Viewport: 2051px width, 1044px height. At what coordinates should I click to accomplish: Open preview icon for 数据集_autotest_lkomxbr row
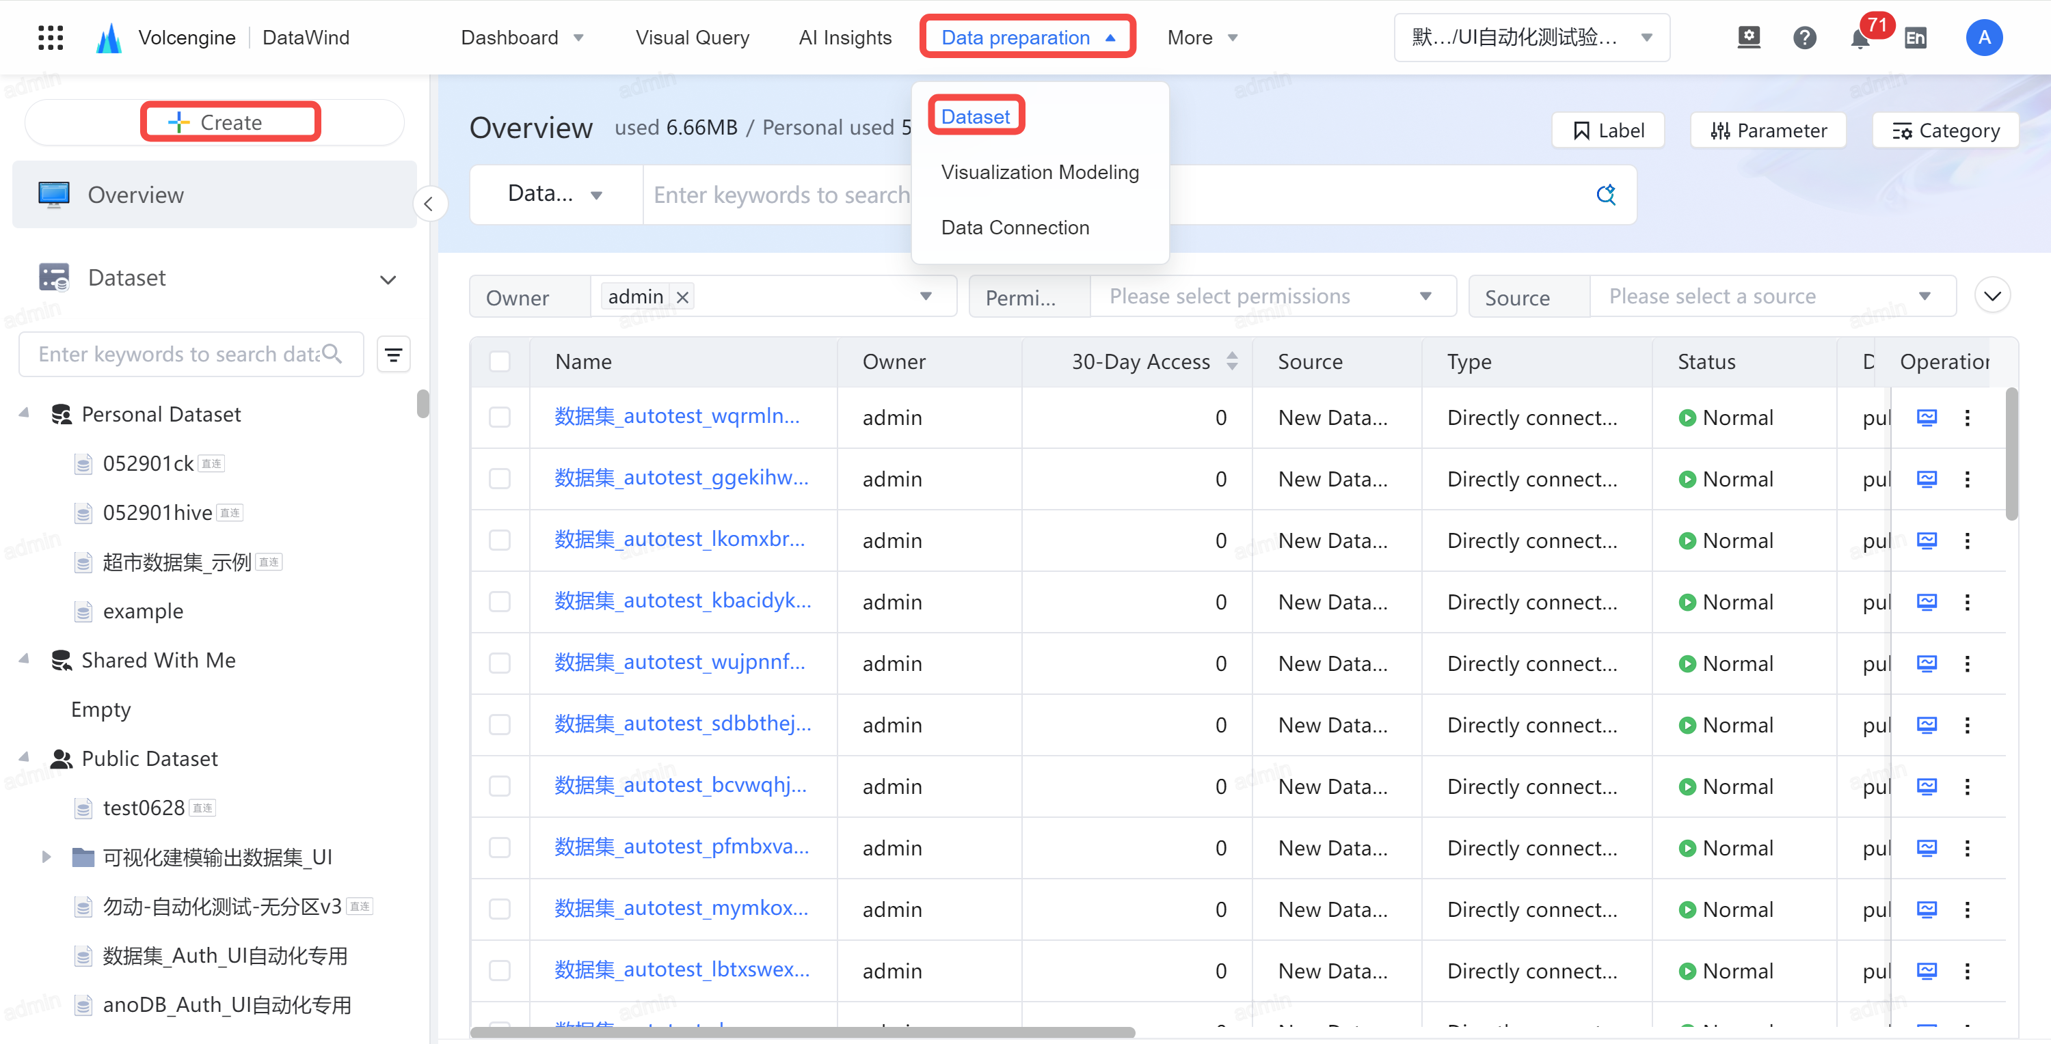pyautogui.click(x=1927, y=540)
